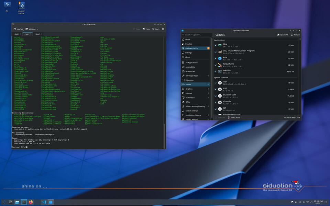
Task: Click New Tab in Konsole toolbar
Action: click(x=18, y=29)
